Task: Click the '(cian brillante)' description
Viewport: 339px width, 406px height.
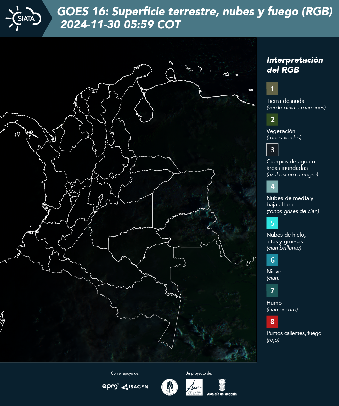Action: point(284,248)
